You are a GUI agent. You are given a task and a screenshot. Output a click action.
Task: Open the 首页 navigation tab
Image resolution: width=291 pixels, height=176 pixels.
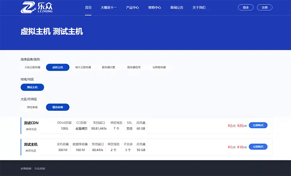pos(88,7)
